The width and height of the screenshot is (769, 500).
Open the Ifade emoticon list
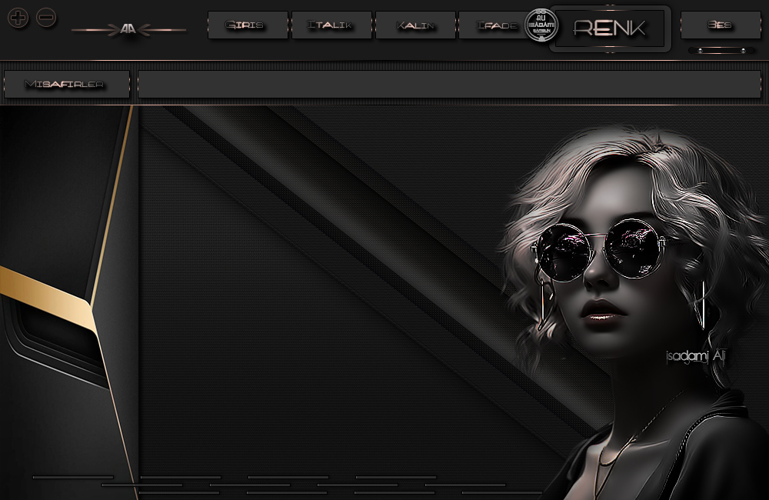click(x=496, y=25)
